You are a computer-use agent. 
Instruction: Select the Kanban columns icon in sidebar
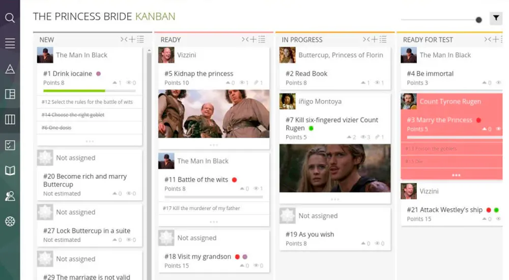click(10, 120)
